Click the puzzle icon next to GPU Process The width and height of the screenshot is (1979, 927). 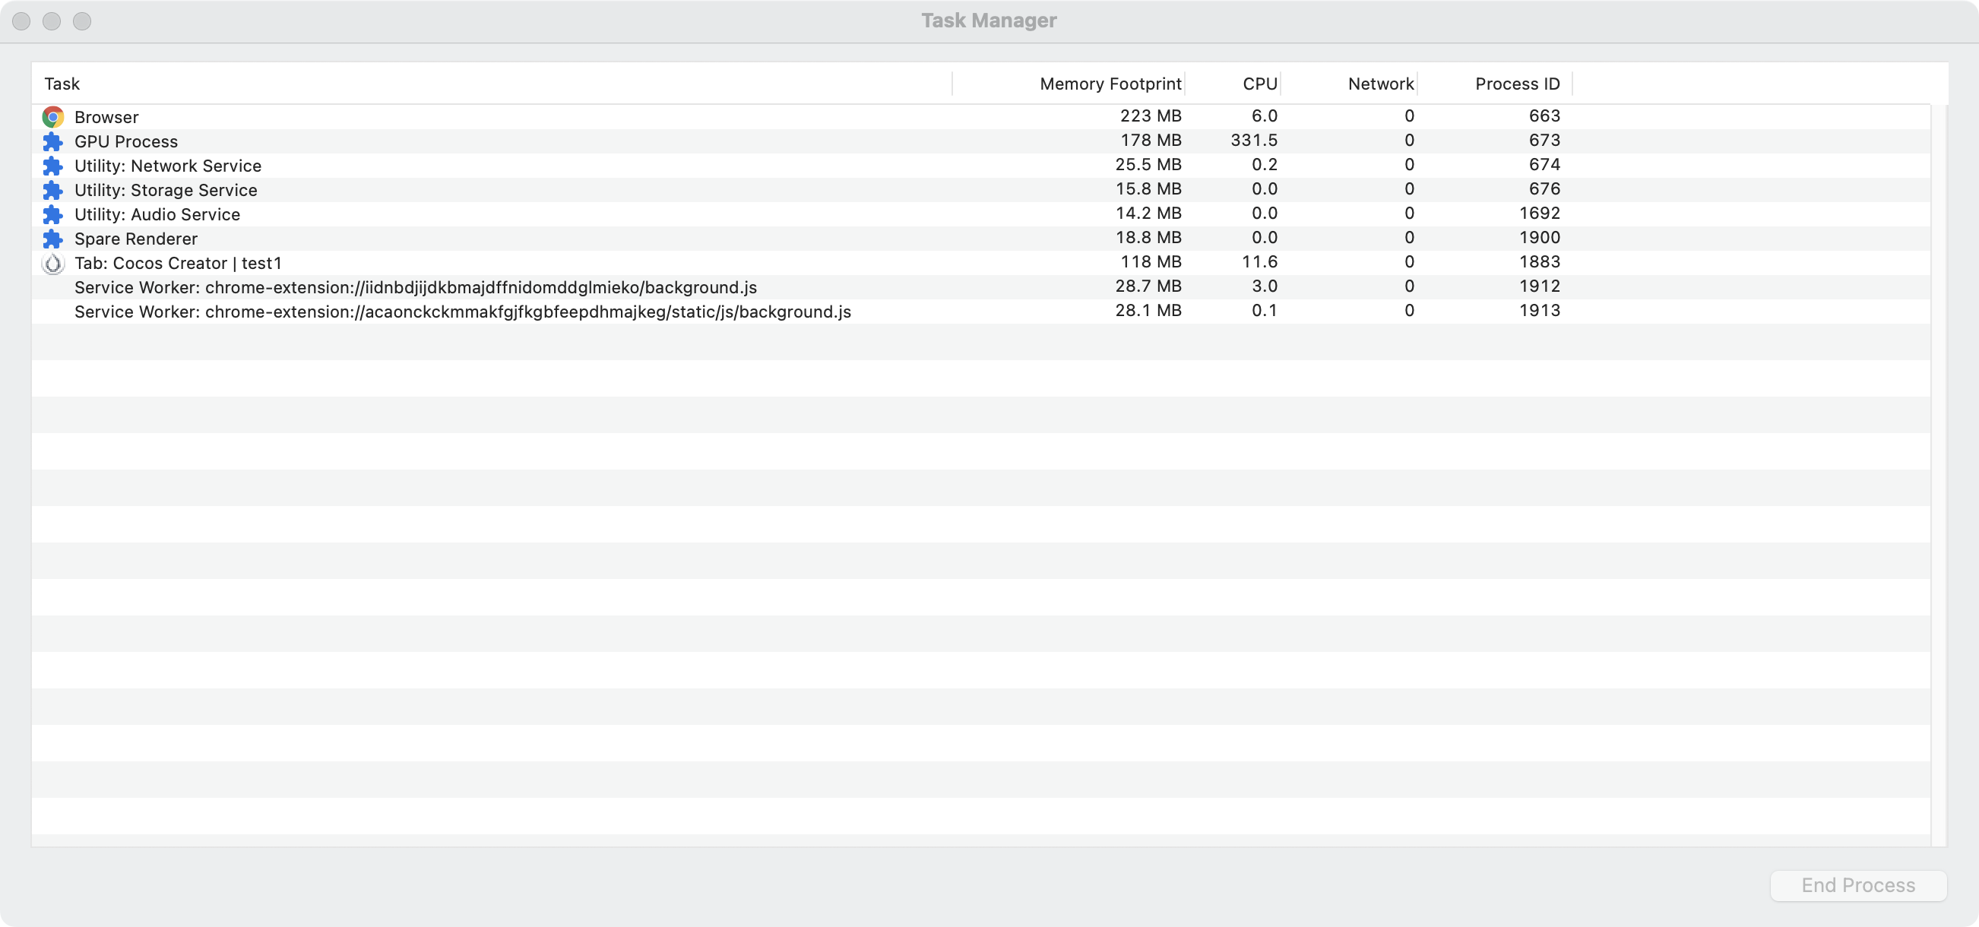(x=52, y=141)
